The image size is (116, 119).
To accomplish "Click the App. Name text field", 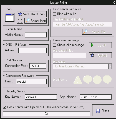I will click(x=95, y=97).
